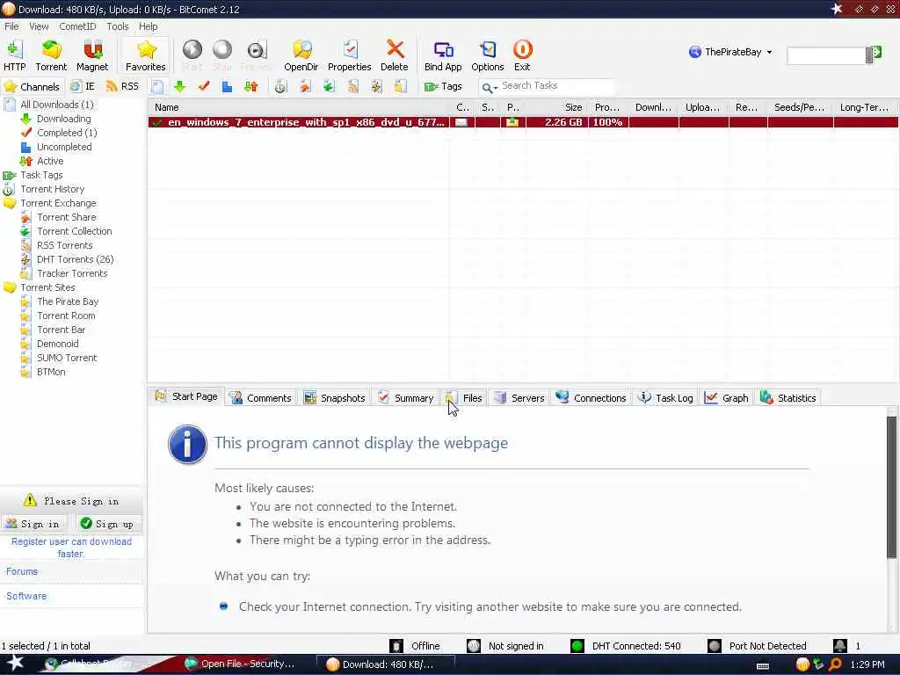Open SUMO Torrent in sidebar
The height and width of the screenshot is (675, 900).
67,359
